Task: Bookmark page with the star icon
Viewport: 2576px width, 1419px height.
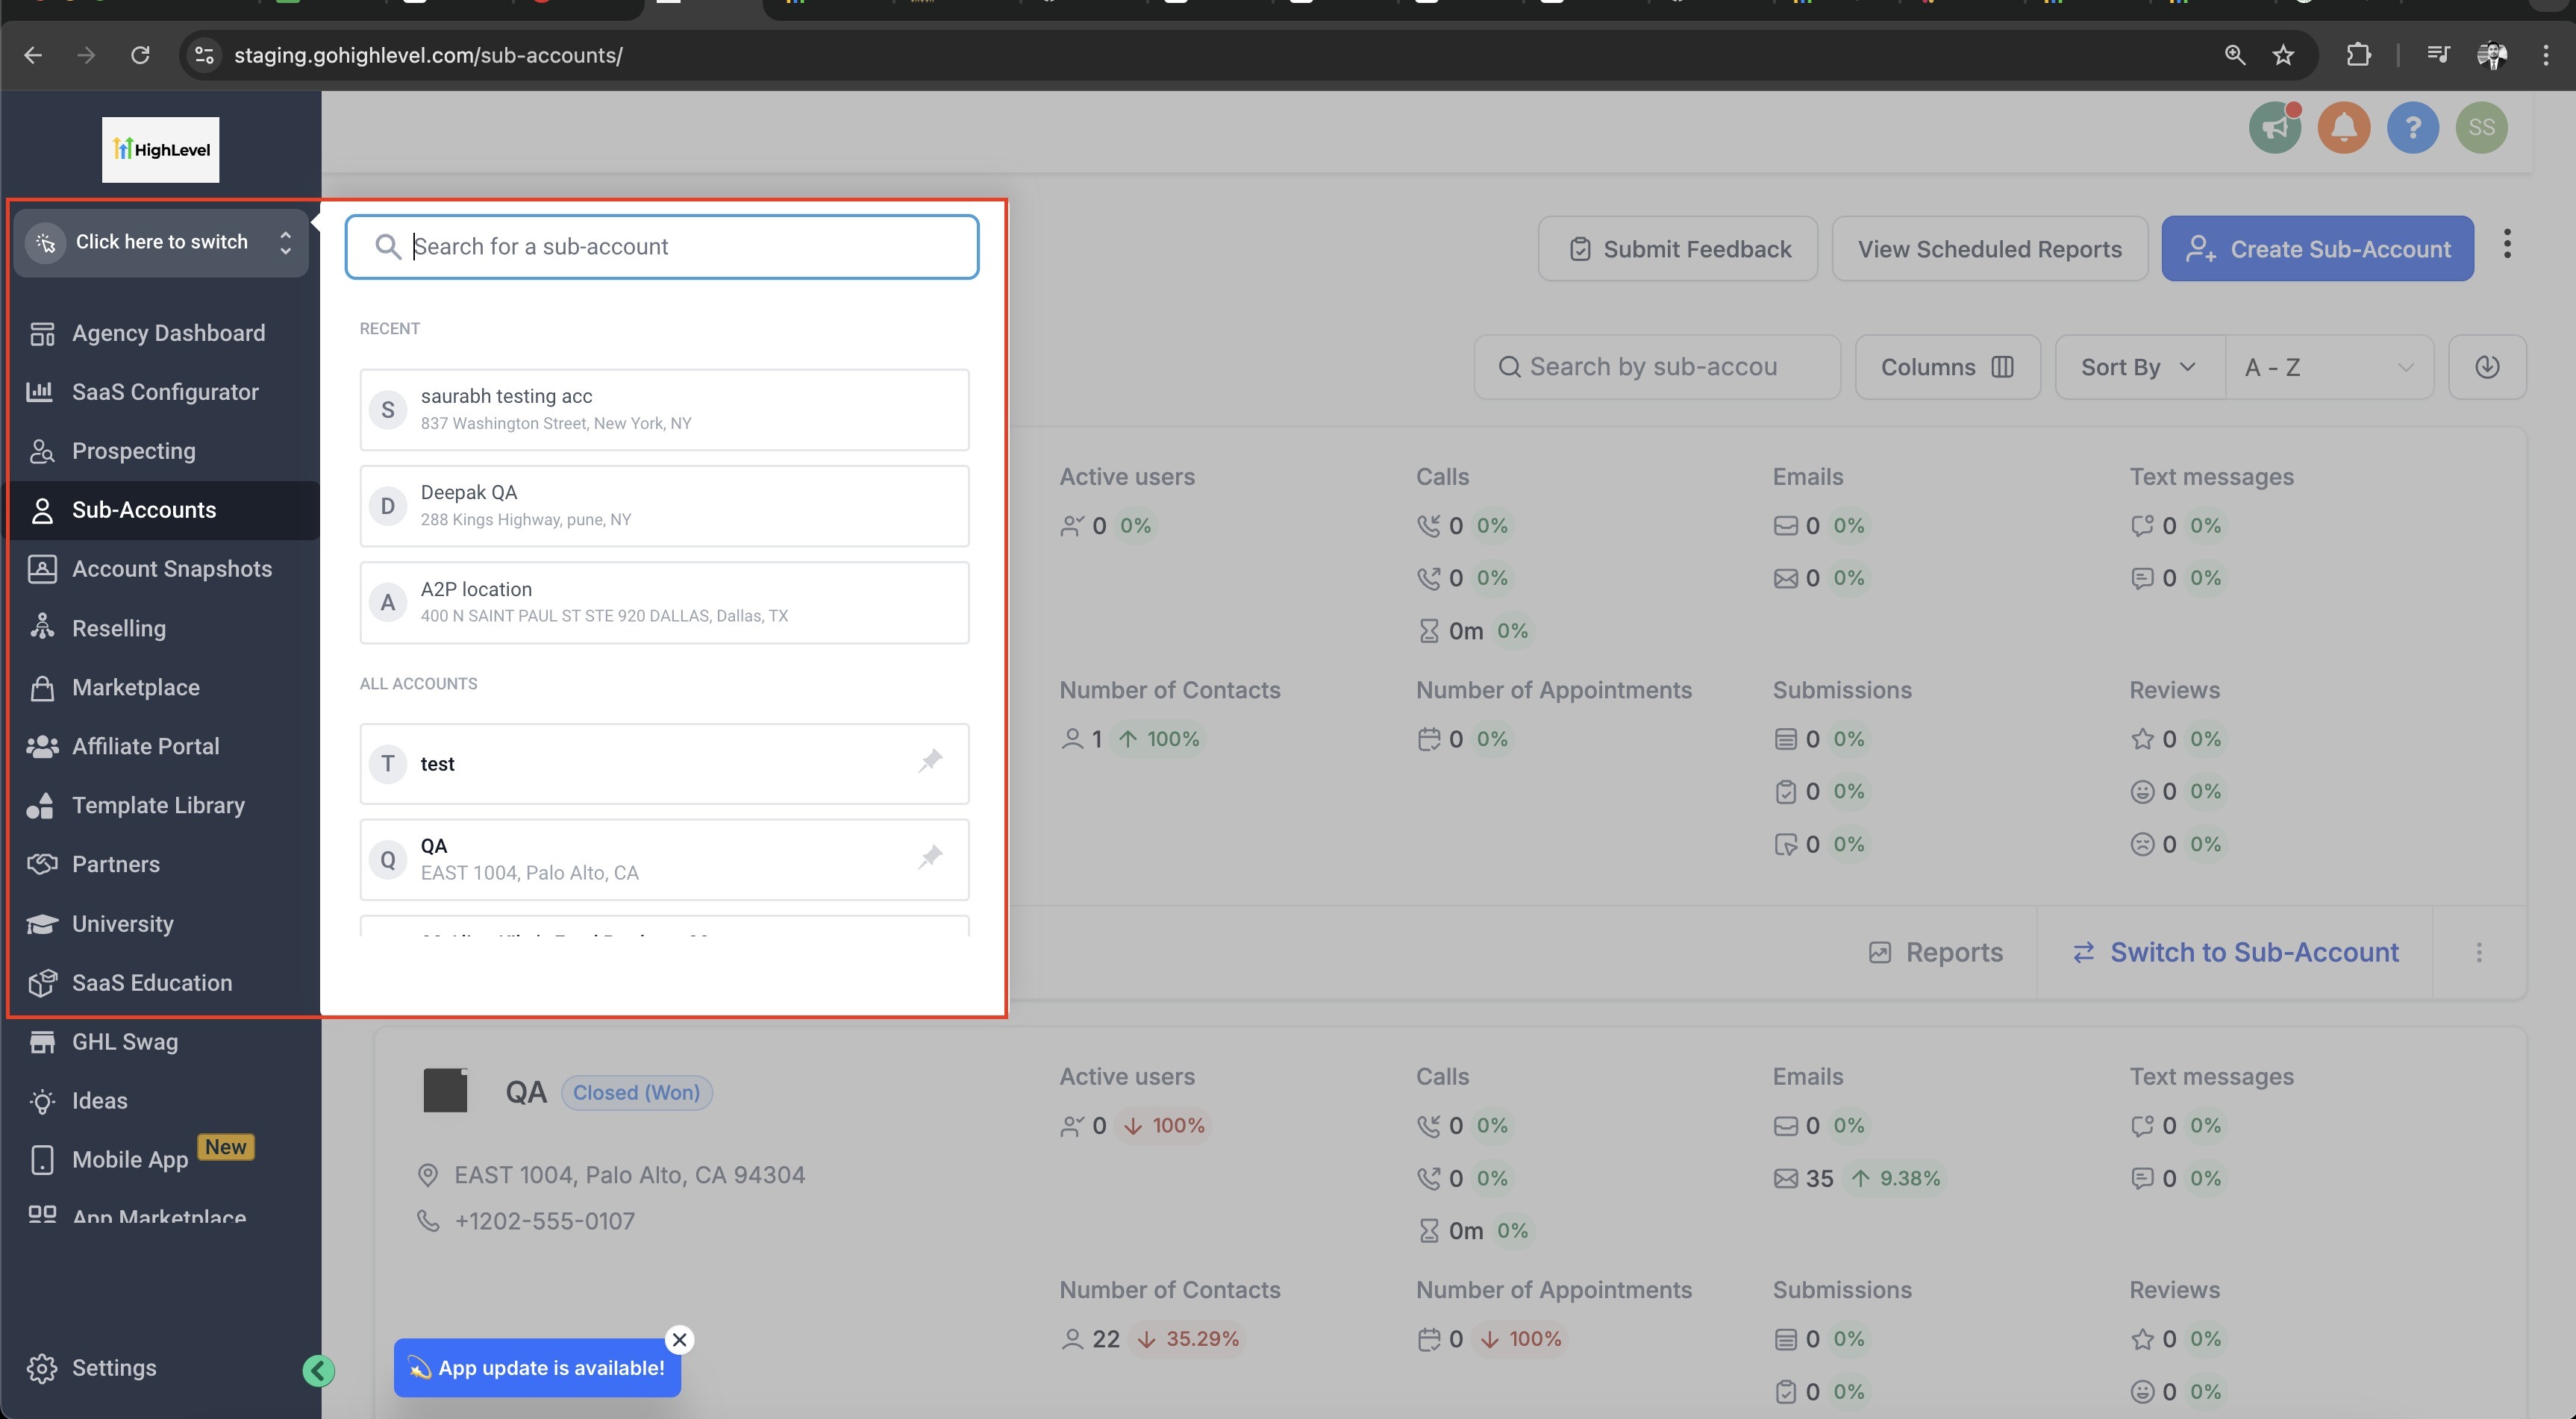Action: (x=2283, y=55)
